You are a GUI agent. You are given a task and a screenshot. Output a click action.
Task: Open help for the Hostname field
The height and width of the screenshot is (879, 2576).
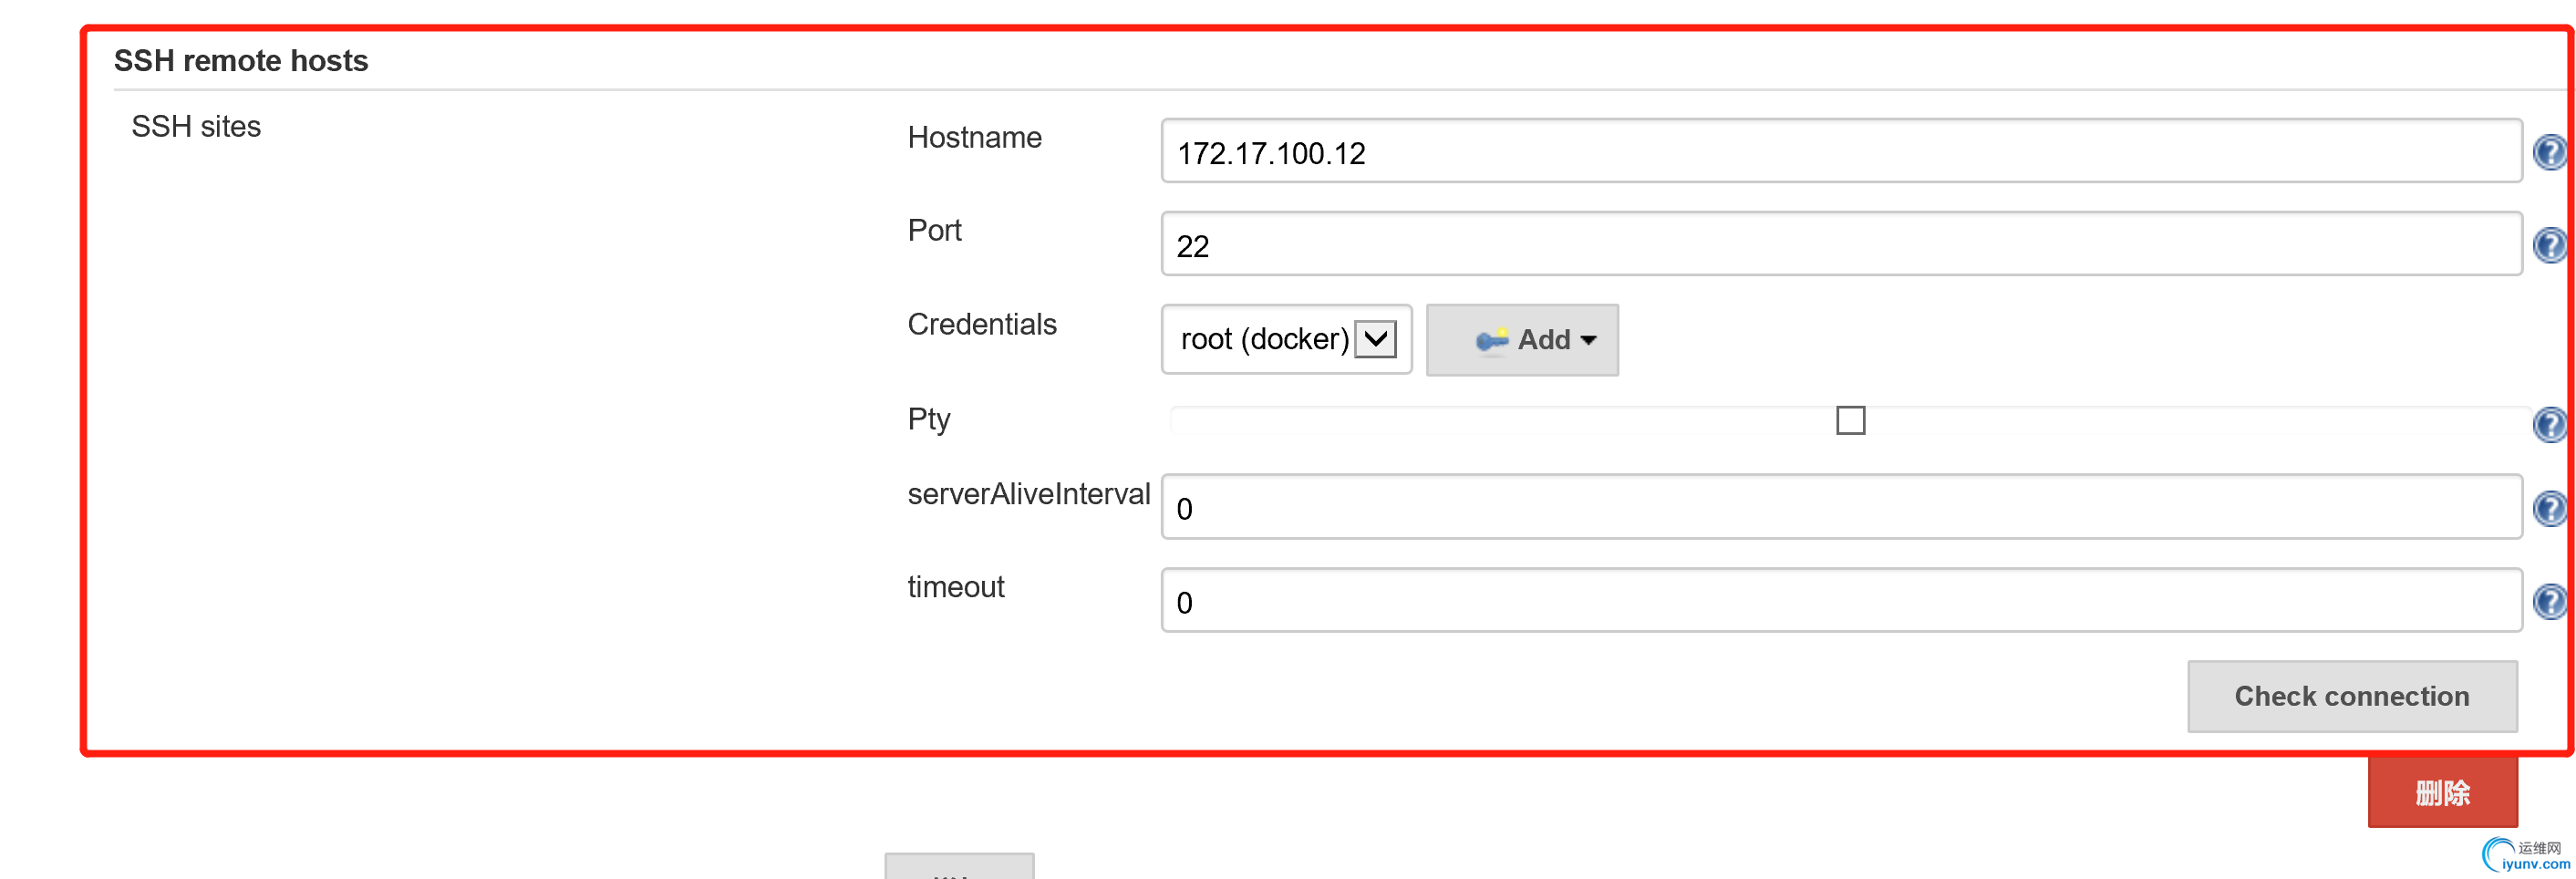point(2549,152)
